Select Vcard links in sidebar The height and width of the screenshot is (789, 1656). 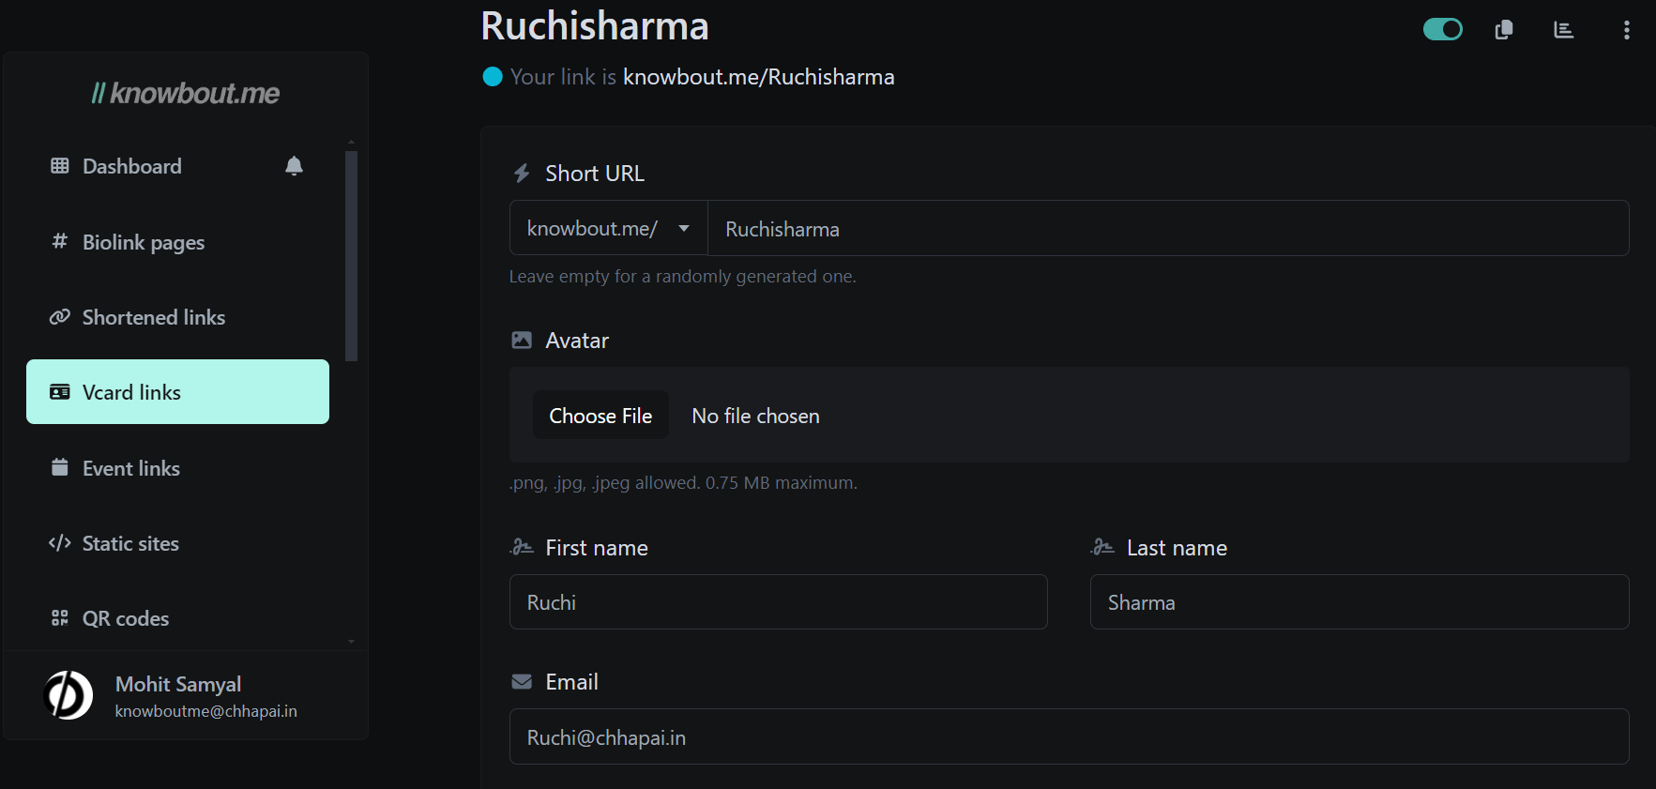pyautogui.click(x=177, y=392)
